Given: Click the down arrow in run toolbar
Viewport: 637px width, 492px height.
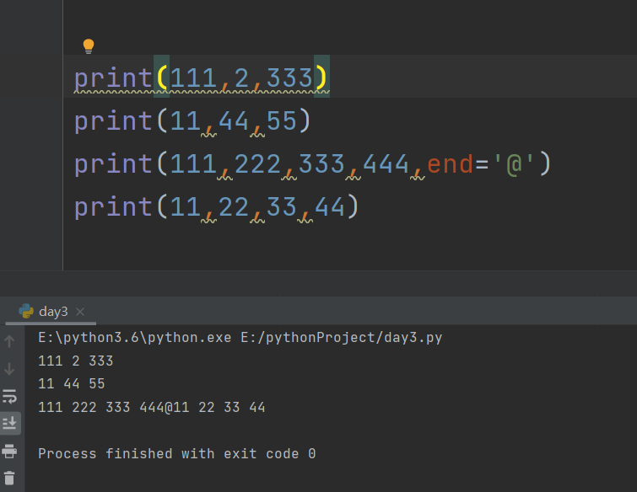Looking at the screenshot, I should (x=9, y=369).
